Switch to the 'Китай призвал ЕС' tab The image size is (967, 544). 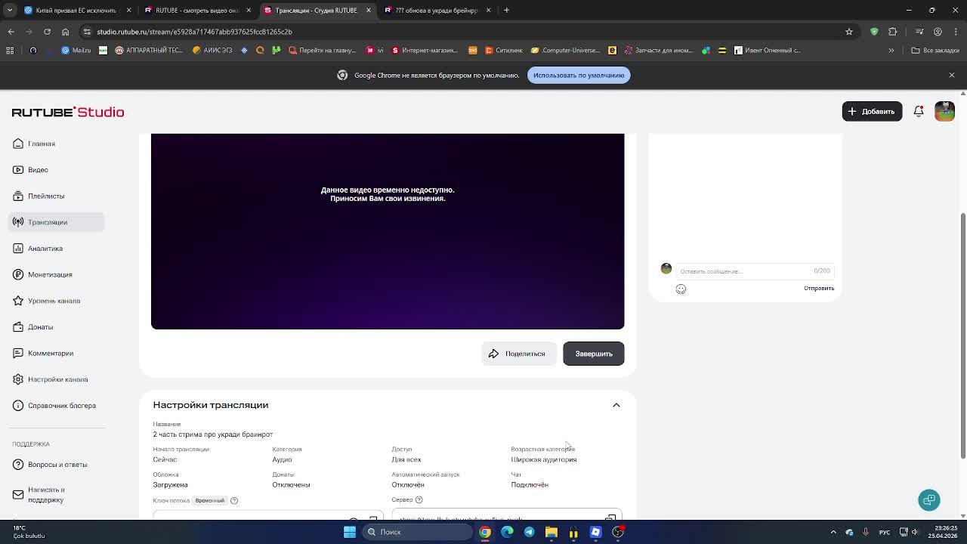[76, 10]
